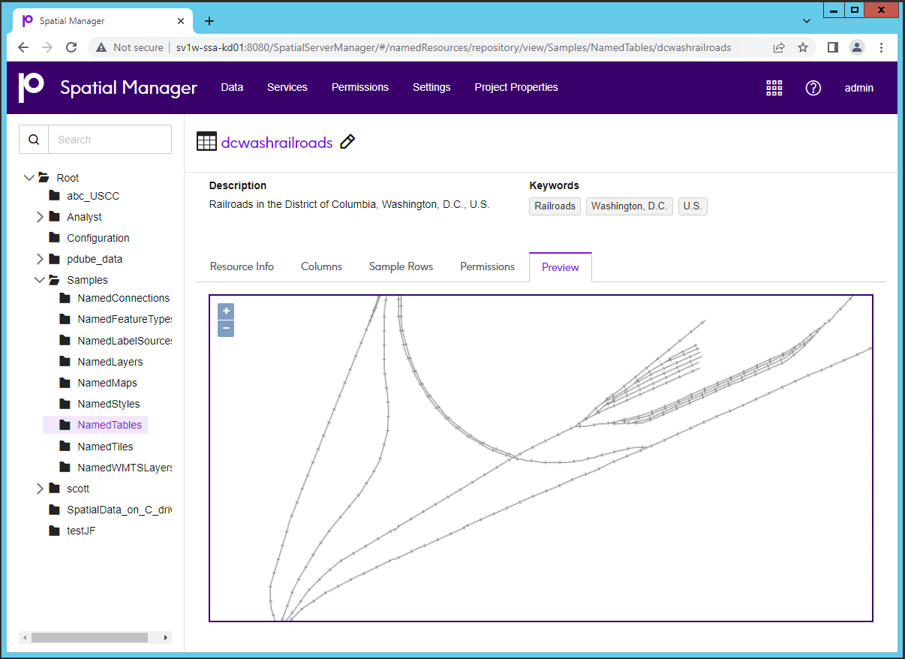
Task: Click the Washington, D.C. keyword tag
Action: coord(629,206)
